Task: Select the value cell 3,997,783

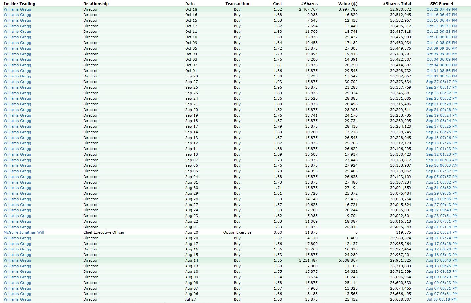Action: tap(348, 9)
